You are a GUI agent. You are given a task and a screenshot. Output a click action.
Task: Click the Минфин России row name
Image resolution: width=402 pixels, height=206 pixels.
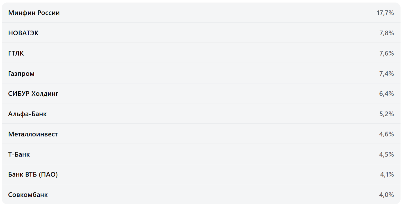pyautogui.click(x=34, y=13)
